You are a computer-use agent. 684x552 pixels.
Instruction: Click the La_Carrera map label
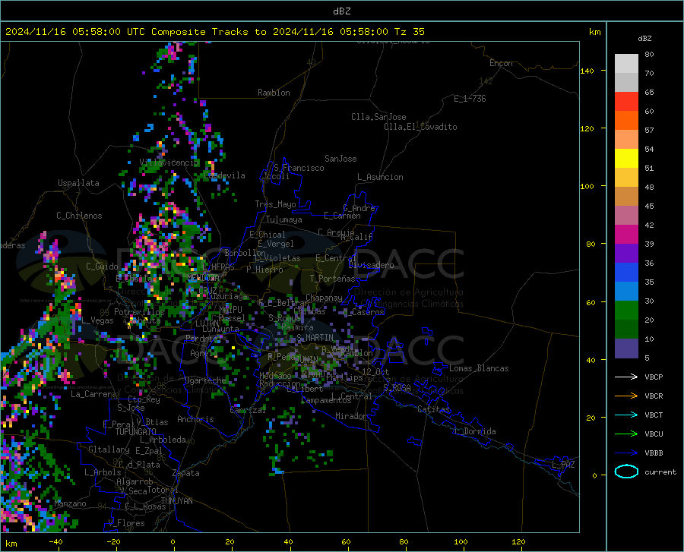[93, 394]
